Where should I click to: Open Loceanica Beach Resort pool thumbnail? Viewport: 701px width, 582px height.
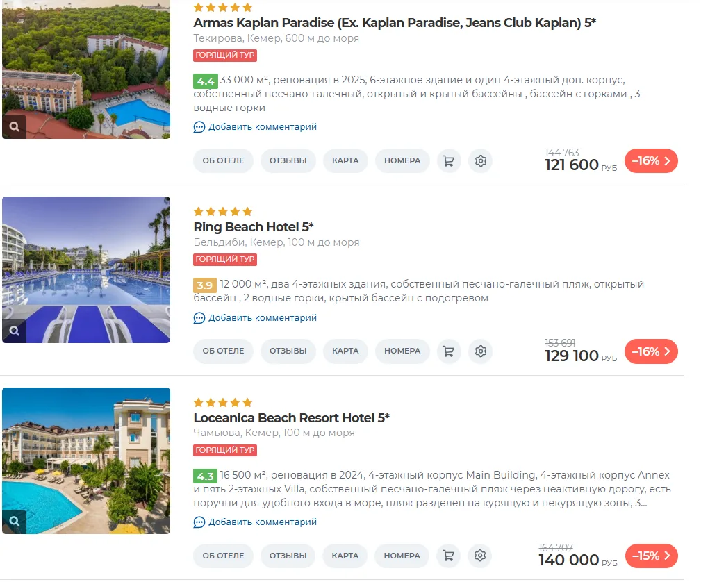pyautogui.click(x=86, y=460)
